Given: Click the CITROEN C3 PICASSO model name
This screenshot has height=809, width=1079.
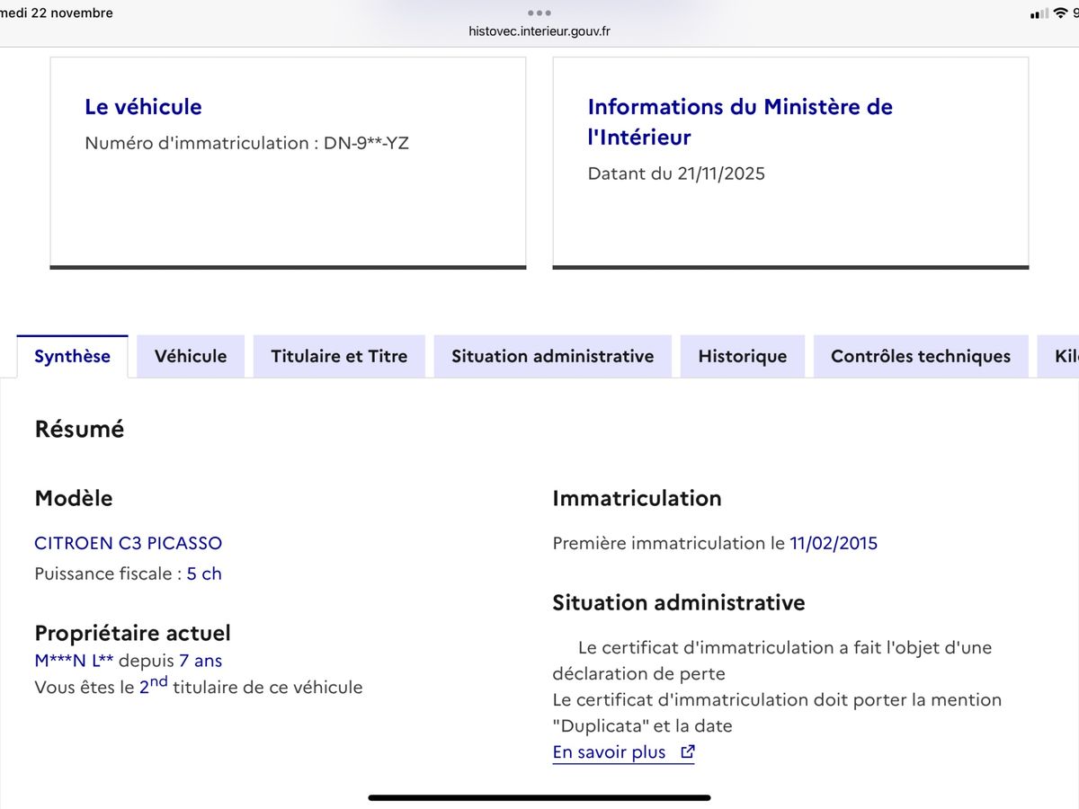Looking at the screenshot, I should 128,543.
